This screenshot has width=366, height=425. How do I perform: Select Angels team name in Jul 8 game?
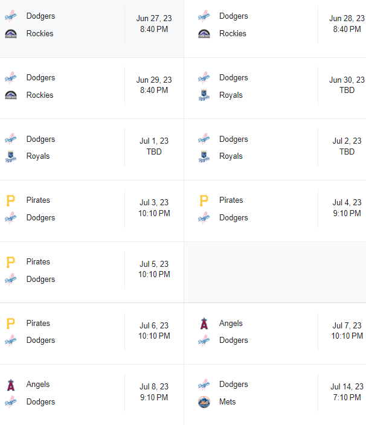click(x=38, y=385)
